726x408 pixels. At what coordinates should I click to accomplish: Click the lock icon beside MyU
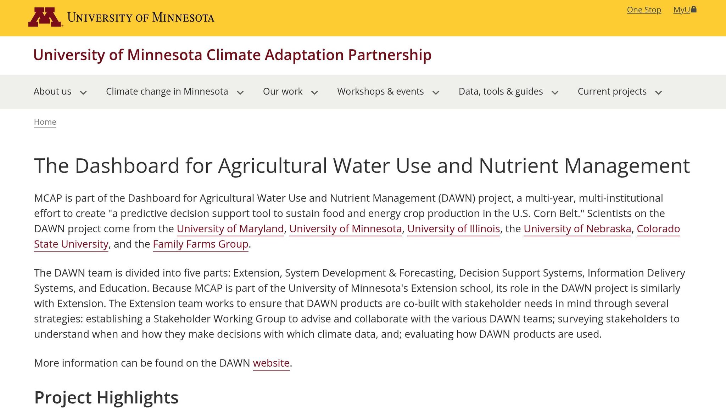point(694,9)
